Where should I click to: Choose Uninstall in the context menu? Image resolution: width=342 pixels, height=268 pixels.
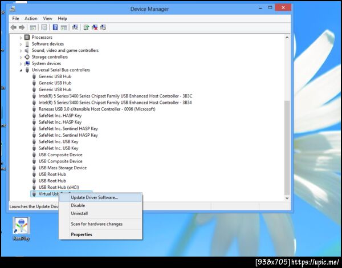[x=100, y=213]
